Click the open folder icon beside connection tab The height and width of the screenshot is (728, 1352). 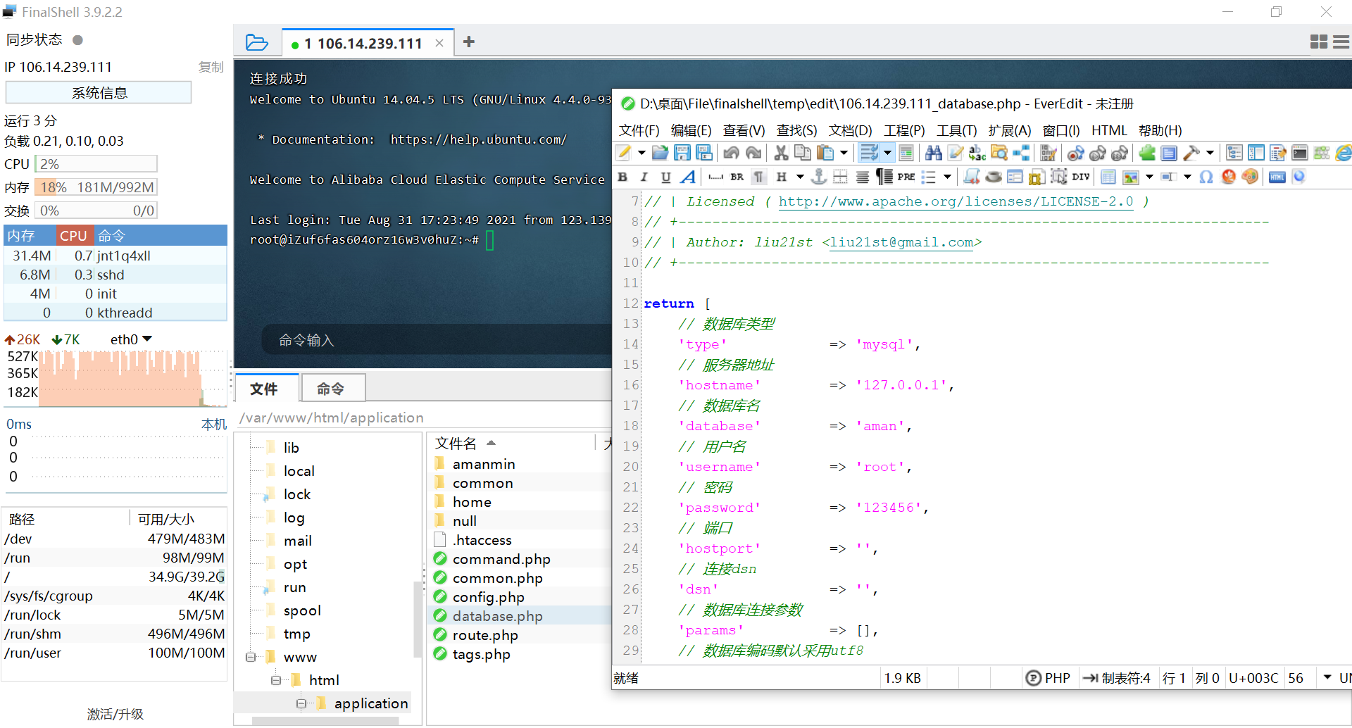tap(257, 42)
